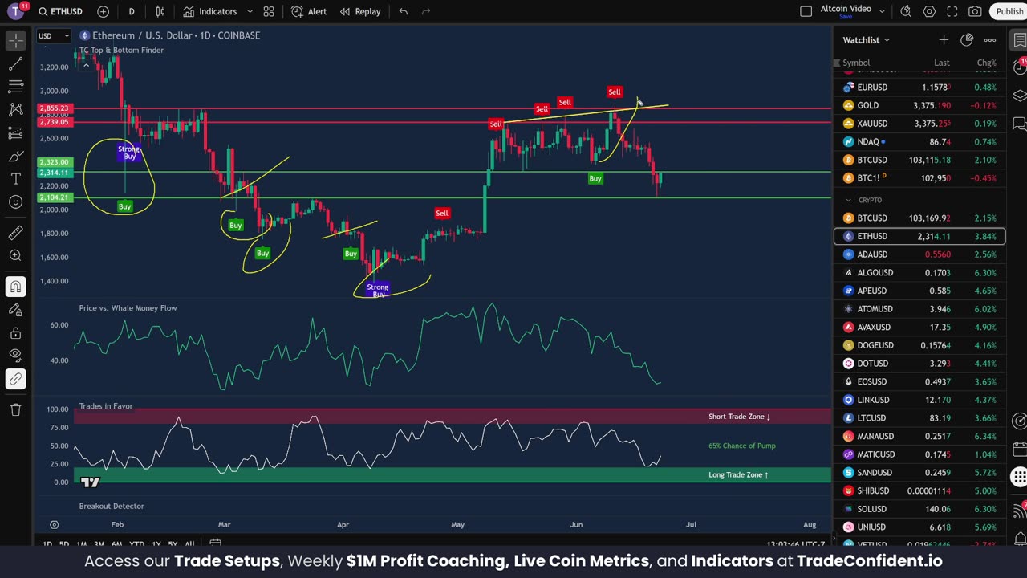Select EURUSD in the watchlist

pyautogui.click(x=919, y=87)
